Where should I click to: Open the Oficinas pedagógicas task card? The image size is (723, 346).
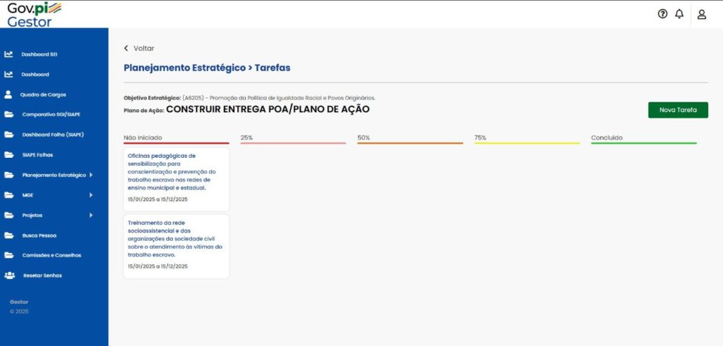pyautogui.click(x=176, y=179)
